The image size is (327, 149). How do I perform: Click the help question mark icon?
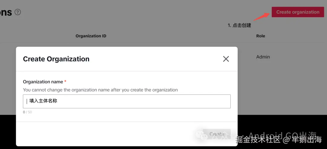pos(18,12)
